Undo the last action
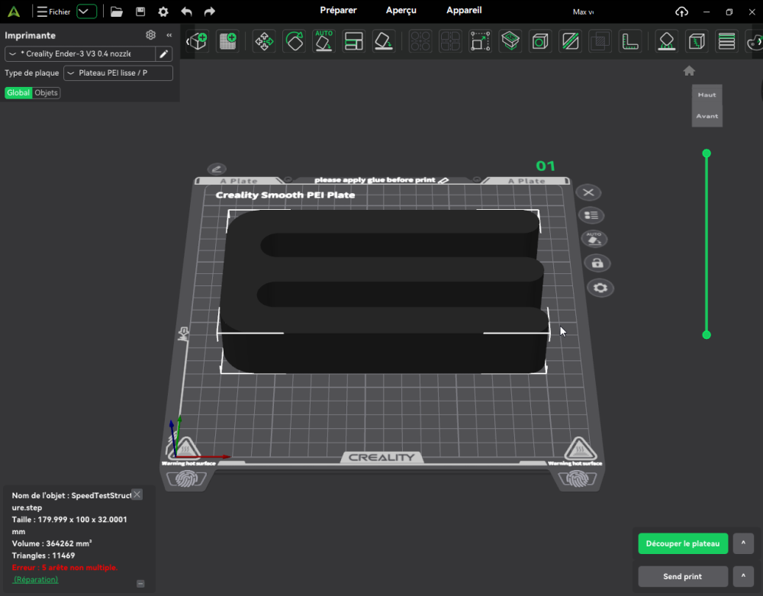This screenshot has width=763, height=596. (x=186, y=11)
